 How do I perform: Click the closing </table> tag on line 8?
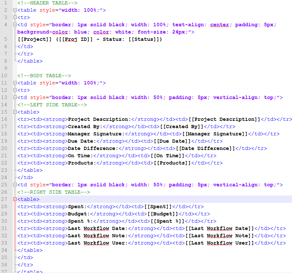(30, 61)
